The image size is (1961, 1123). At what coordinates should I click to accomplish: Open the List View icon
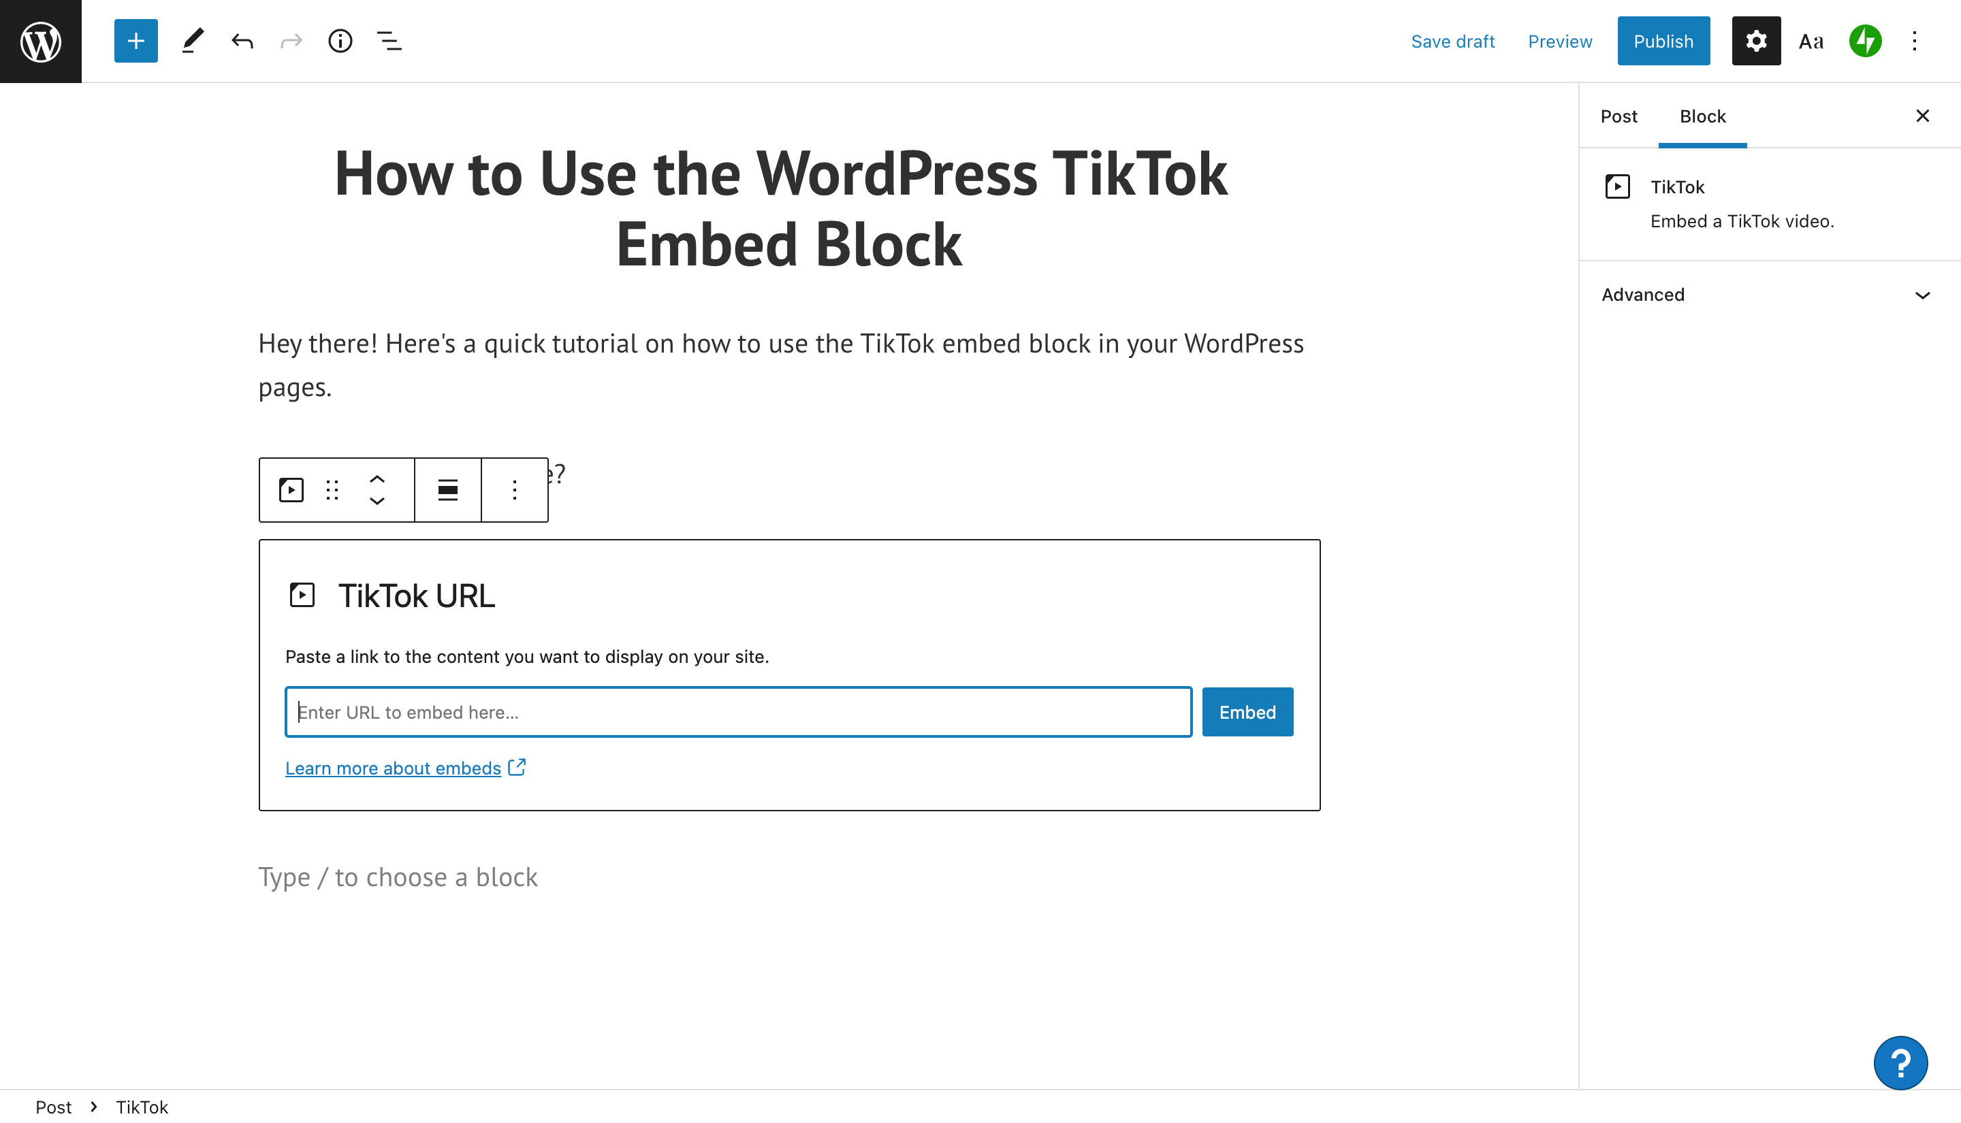pyautogui.click(x=389, y=41)
